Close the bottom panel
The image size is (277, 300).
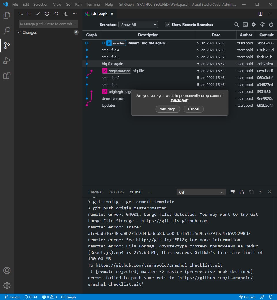tap(269, 192)
